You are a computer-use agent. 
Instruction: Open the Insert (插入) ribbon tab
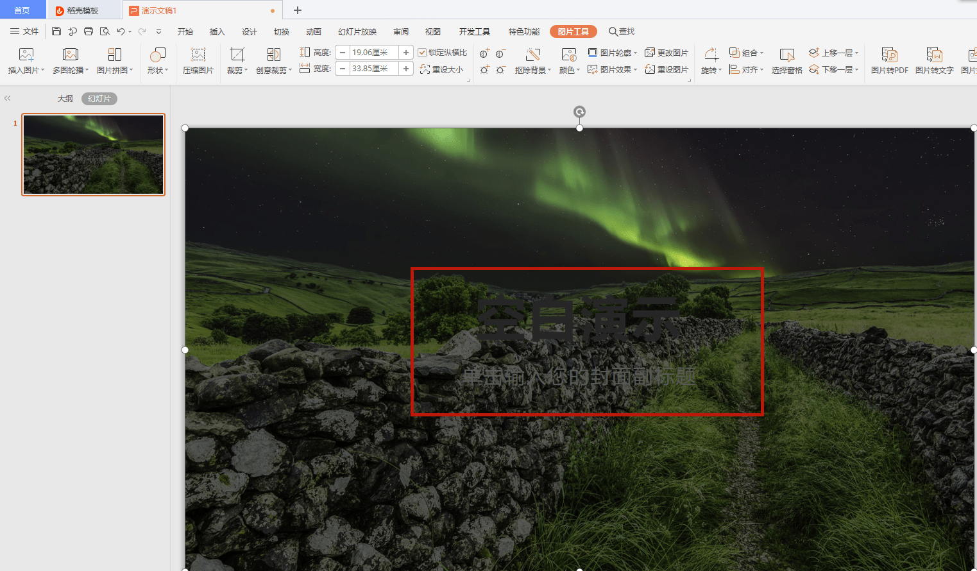coord(217,31)
